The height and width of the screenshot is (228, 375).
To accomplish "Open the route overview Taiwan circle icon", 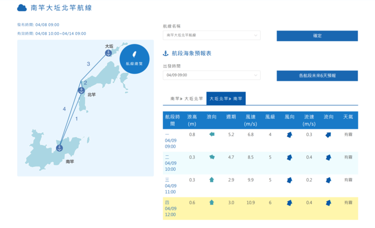I will tap(134, 58).
